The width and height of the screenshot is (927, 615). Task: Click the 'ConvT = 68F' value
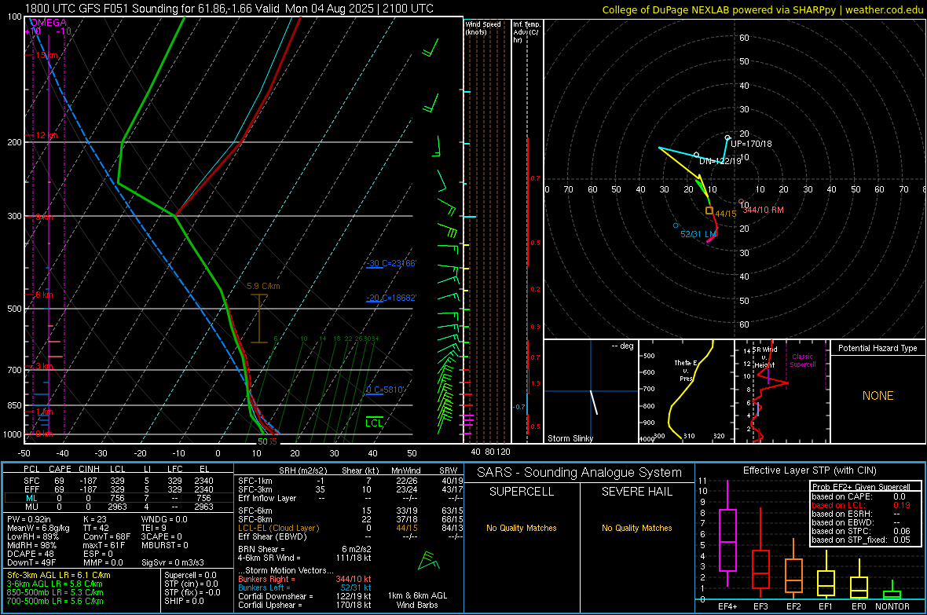pyautogui.click(x=107, y=536)
